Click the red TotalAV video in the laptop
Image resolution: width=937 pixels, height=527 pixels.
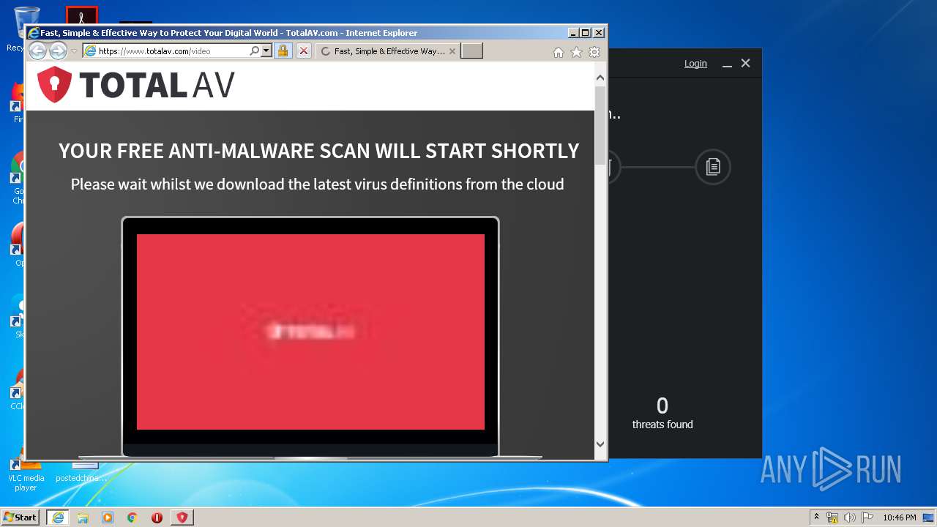coord(310,332)
